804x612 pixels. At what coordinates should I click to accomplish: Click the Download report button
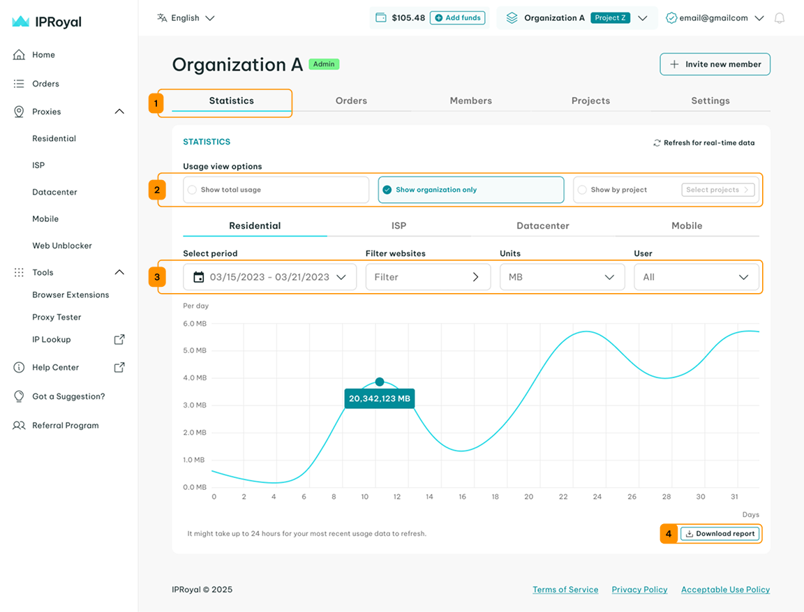coord(720,534)
